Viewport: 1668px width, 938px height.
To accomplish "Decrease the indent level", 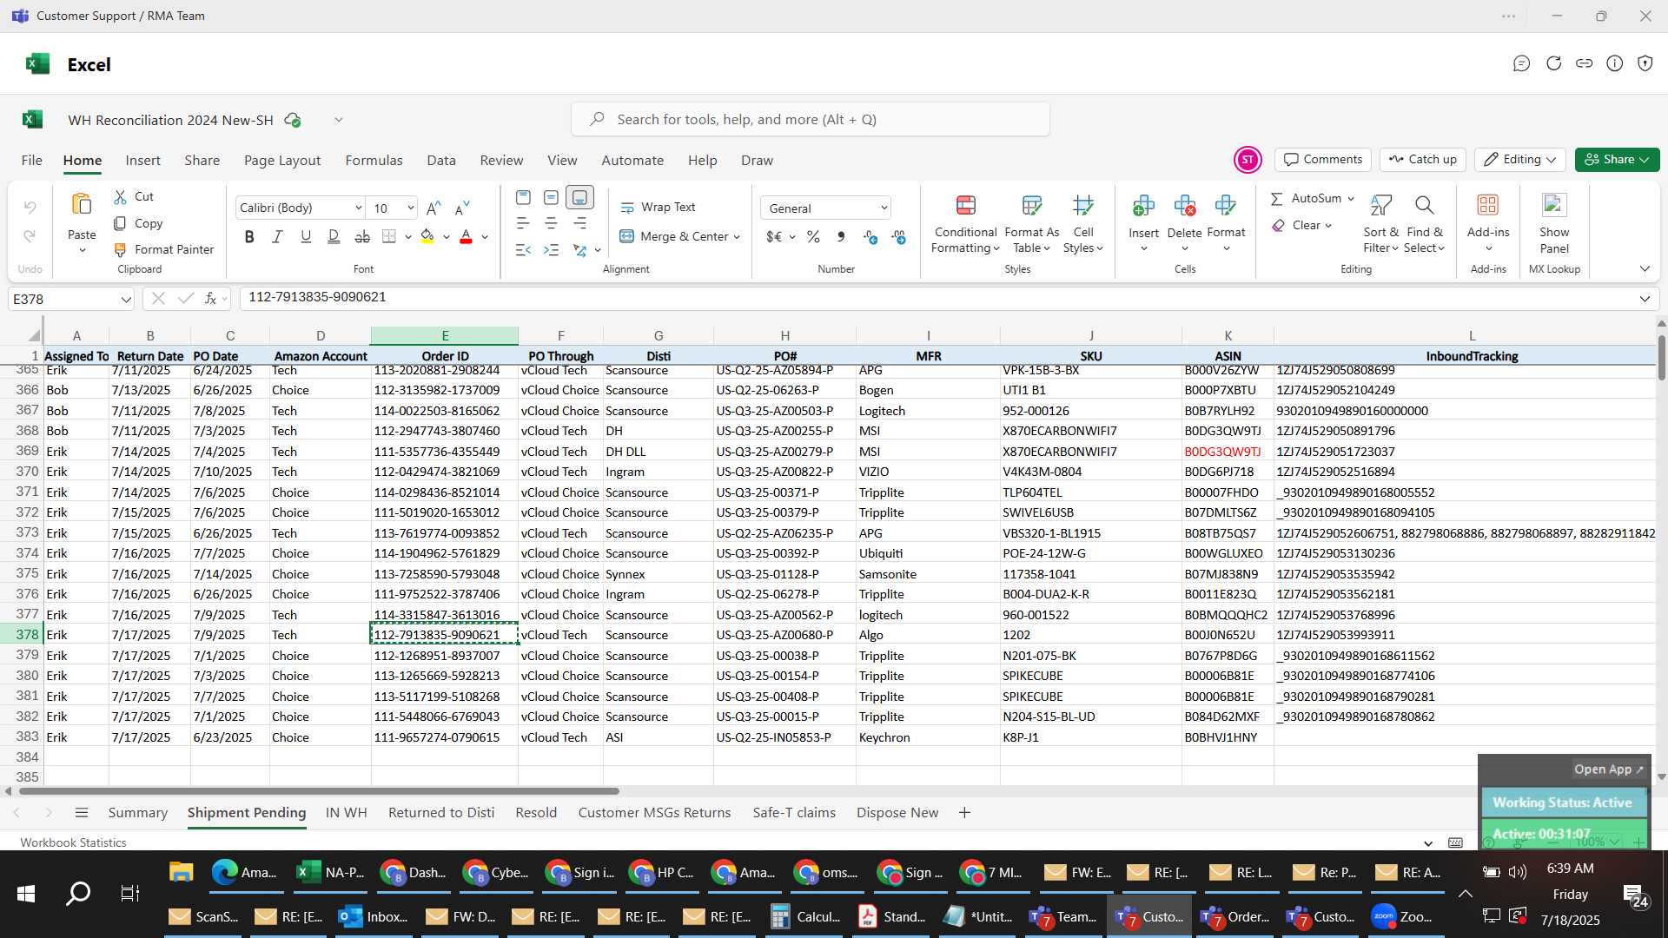I will 523,250.
